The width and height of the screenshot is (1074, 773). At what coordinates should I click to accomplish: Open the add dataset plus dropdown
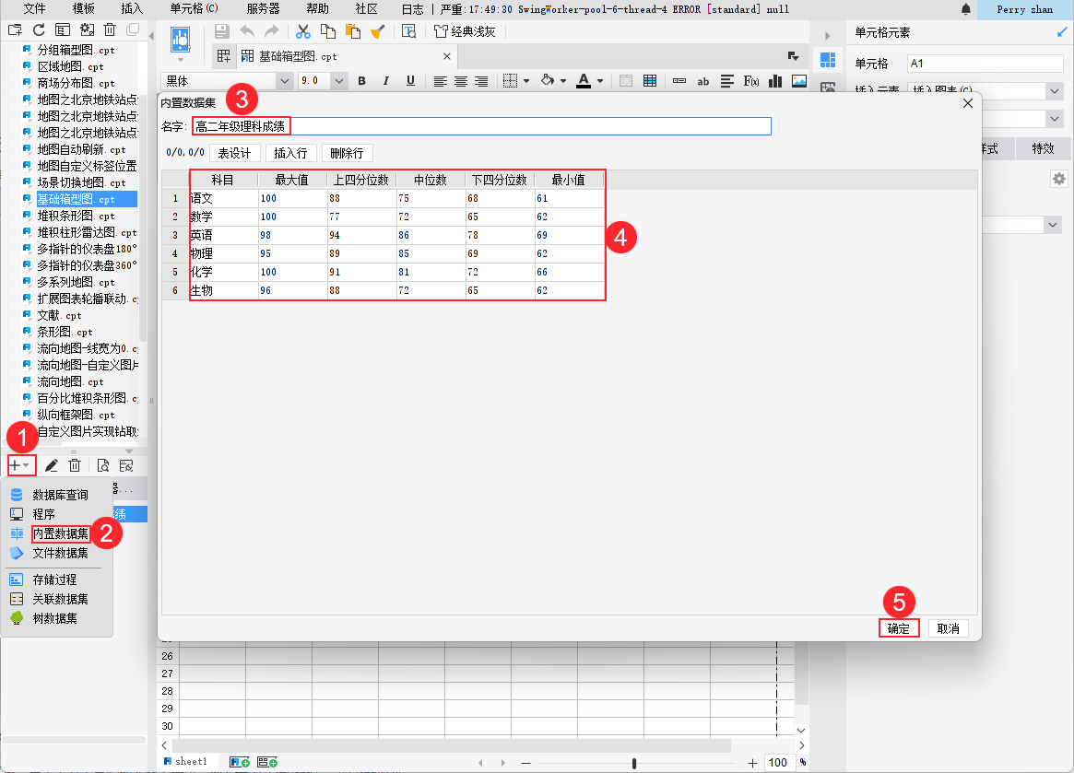click(20, 465)
